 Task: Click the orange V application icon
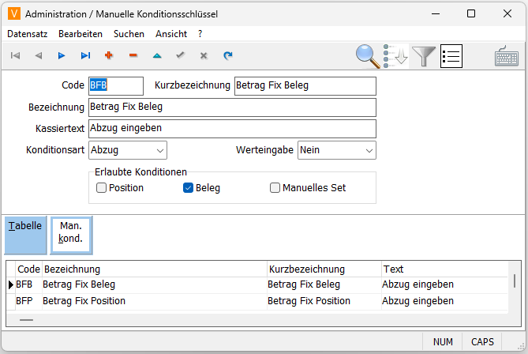pyautogui.click(x=13, y=13)
